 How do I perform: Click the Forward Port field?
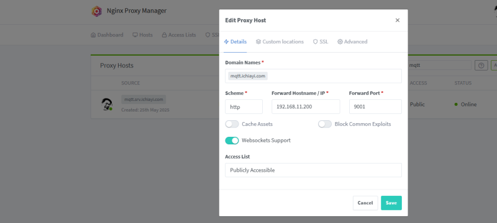(375, 107)
